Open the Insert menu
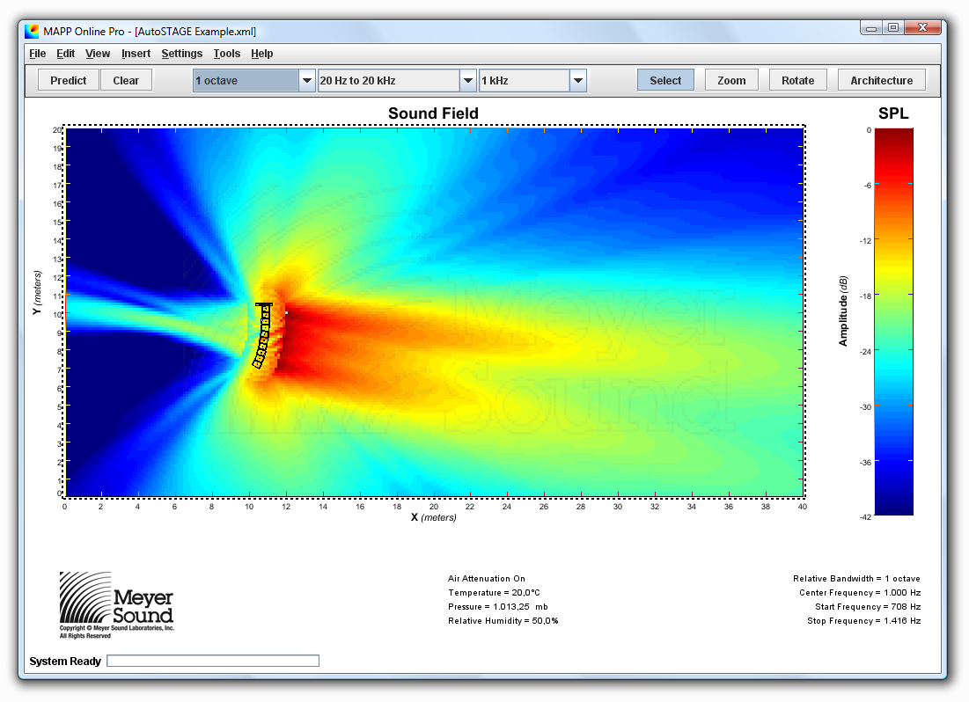This screenshot has width=969, height=702. point(136,54)
